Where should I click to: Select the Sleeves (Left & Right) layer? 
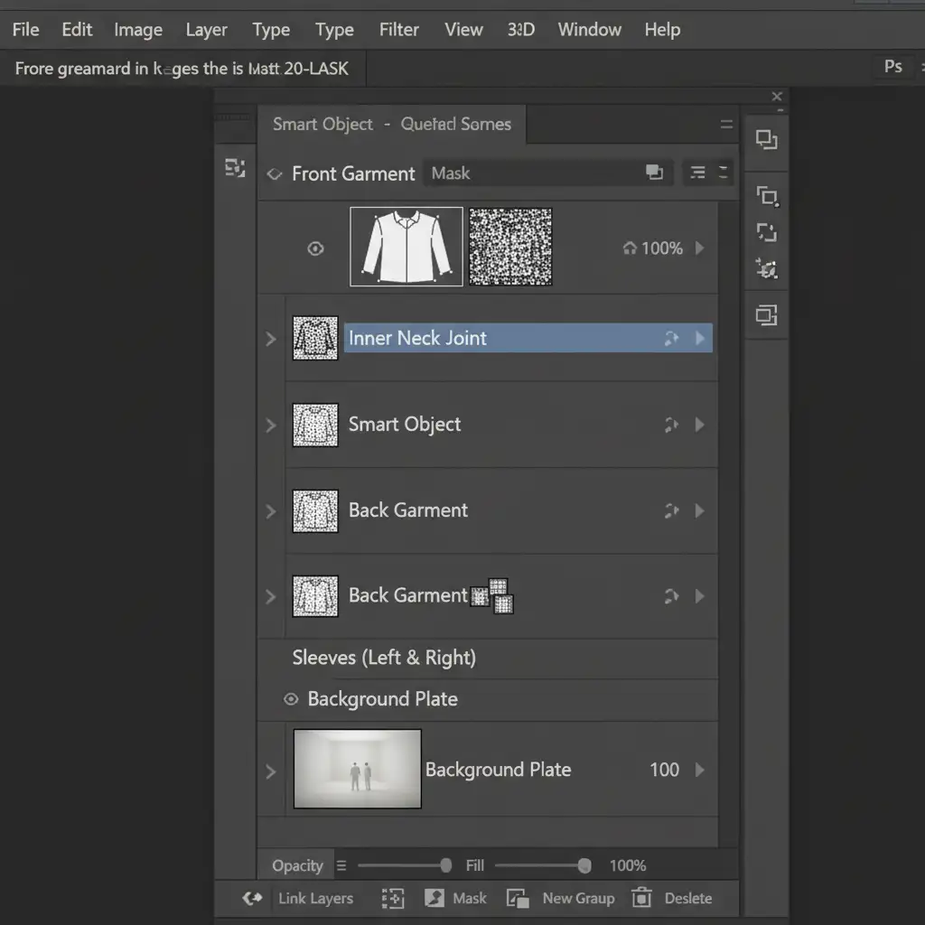(384, 658)
